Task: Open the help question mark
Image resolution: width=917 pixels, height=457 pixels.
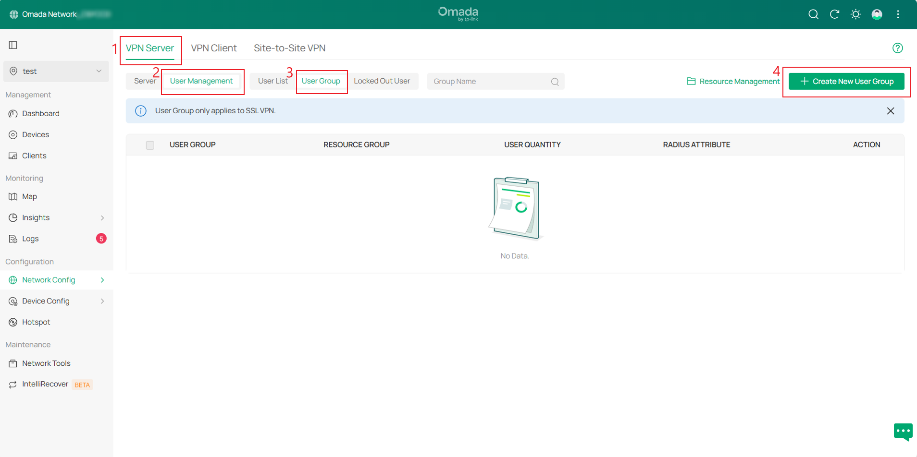Action: 898,48
